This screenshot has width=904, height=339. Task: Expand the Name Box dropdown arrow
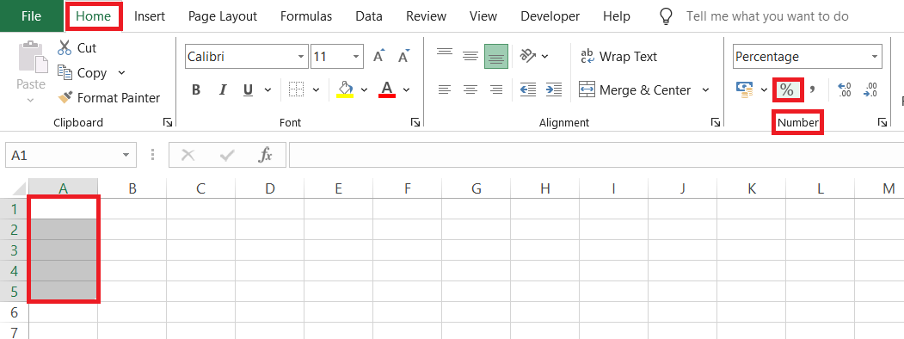126,155
